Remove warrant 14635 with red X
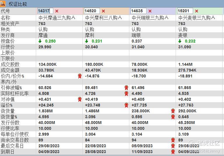224x156 pixels. coord(150,11)
